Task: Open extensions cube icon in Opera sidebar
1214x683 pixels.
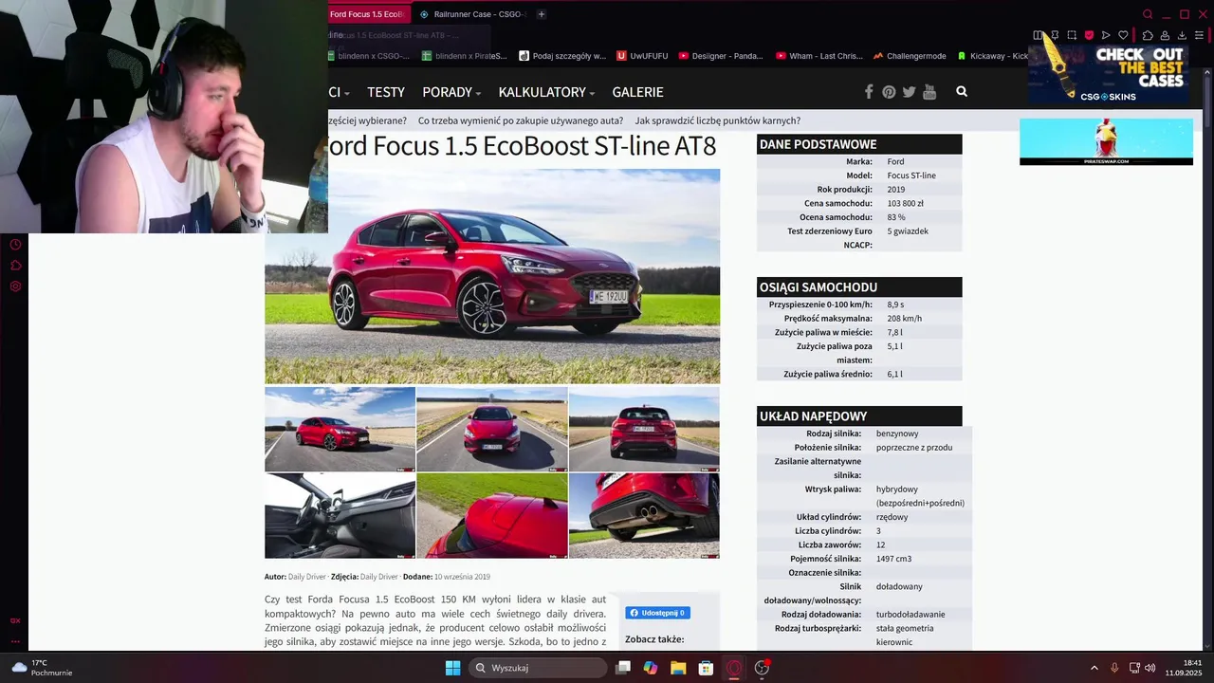Action: click(15, 266)
